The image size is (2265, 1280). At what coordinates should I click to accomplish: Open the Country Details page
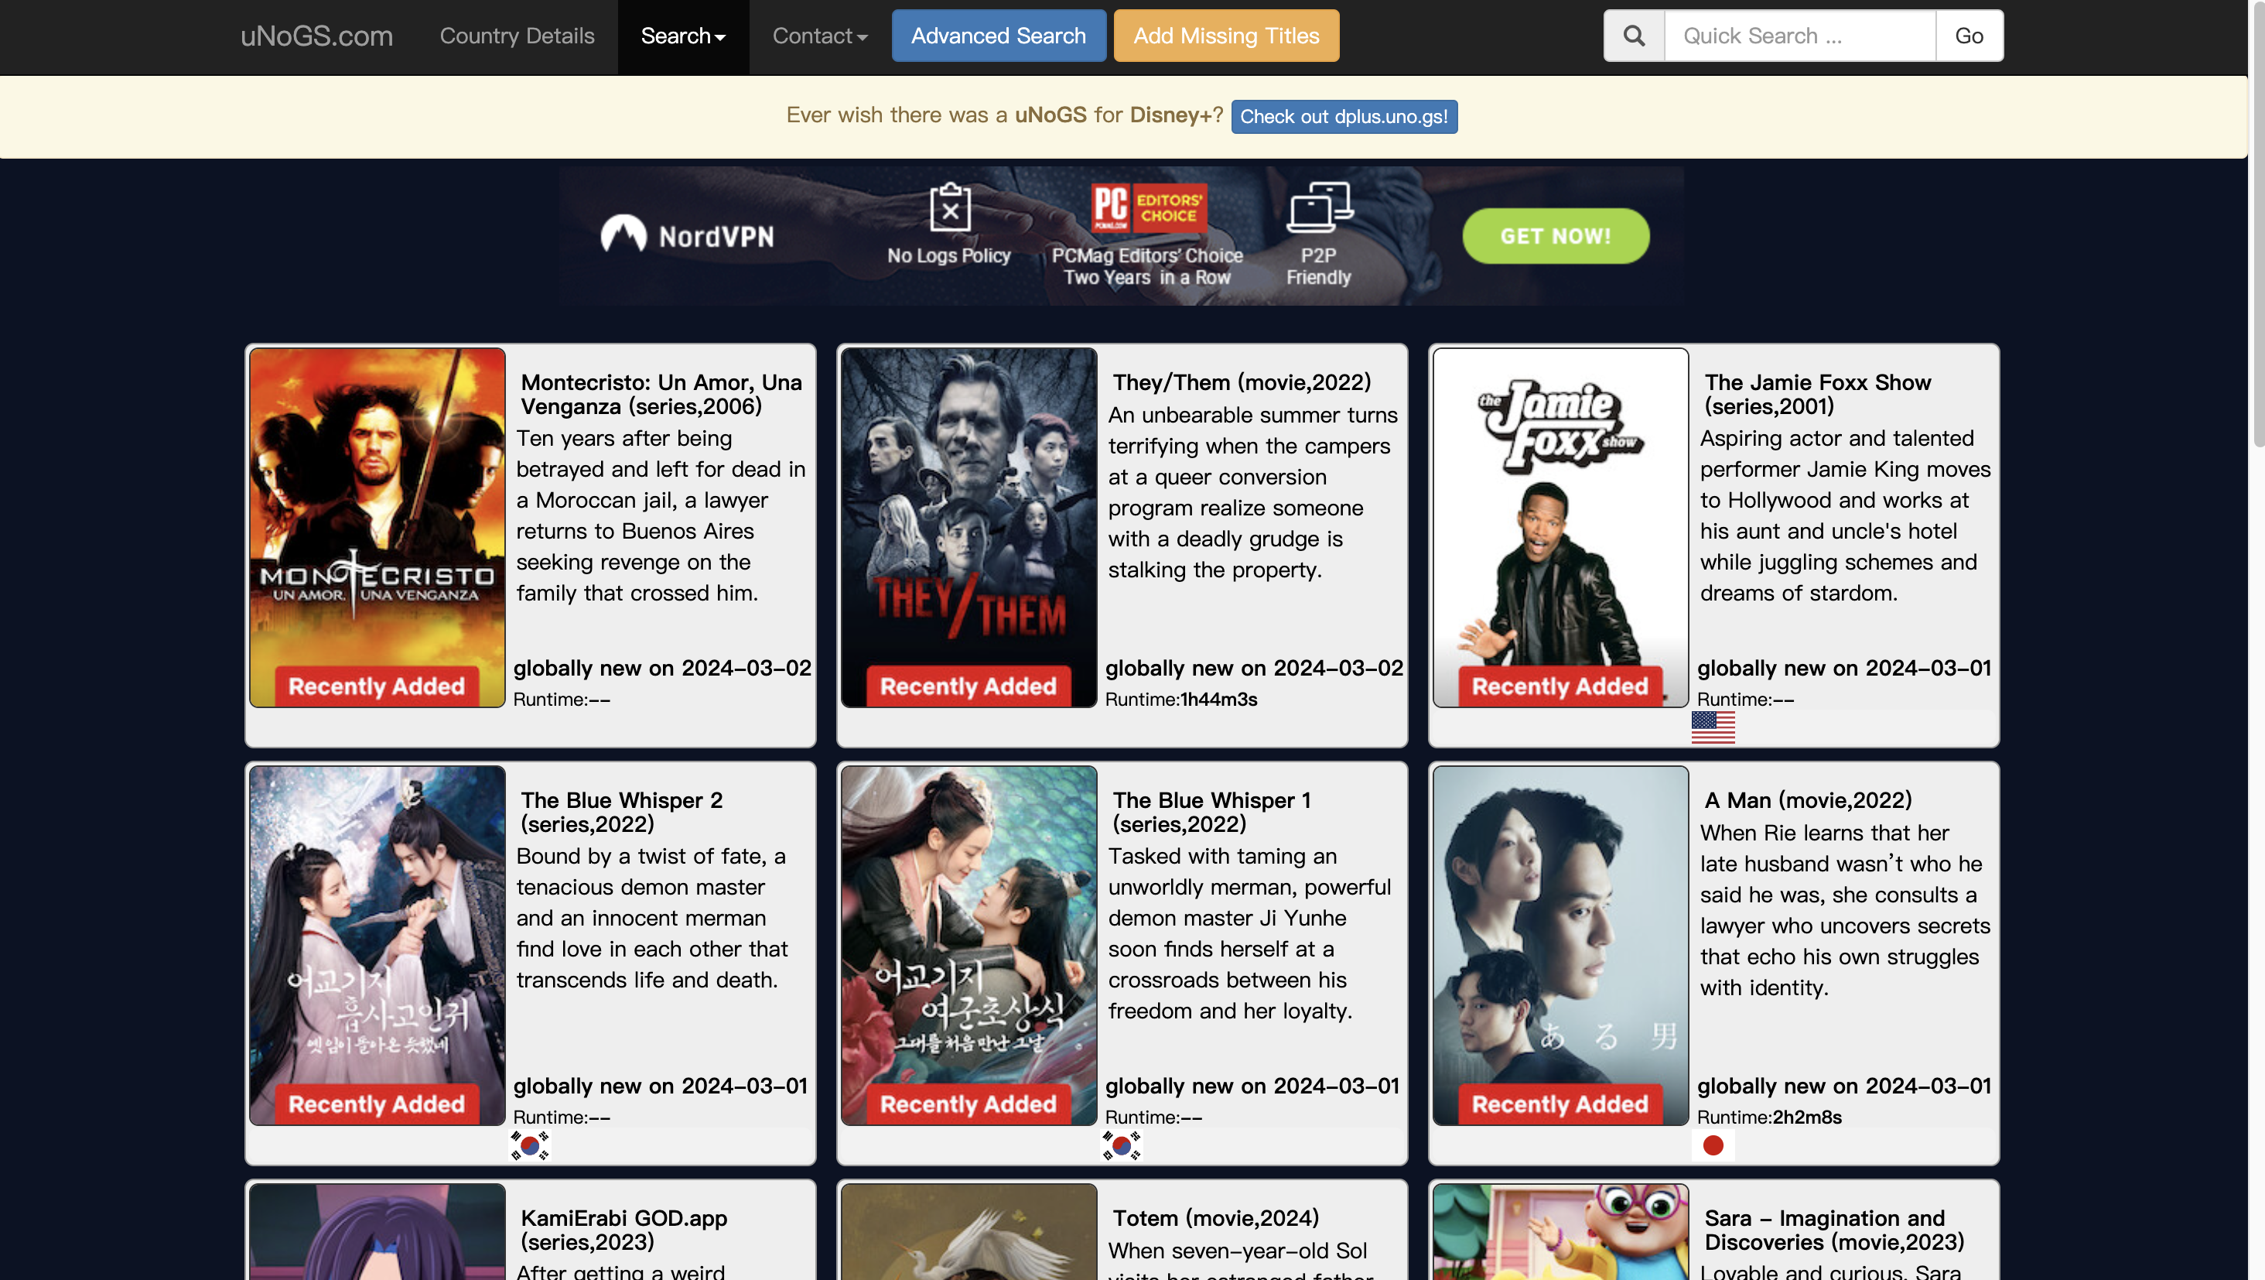[x=517, y=36]
